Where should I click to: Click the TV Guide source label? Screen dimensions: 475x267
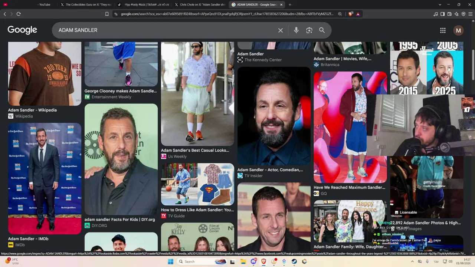(x=176, y=216)
